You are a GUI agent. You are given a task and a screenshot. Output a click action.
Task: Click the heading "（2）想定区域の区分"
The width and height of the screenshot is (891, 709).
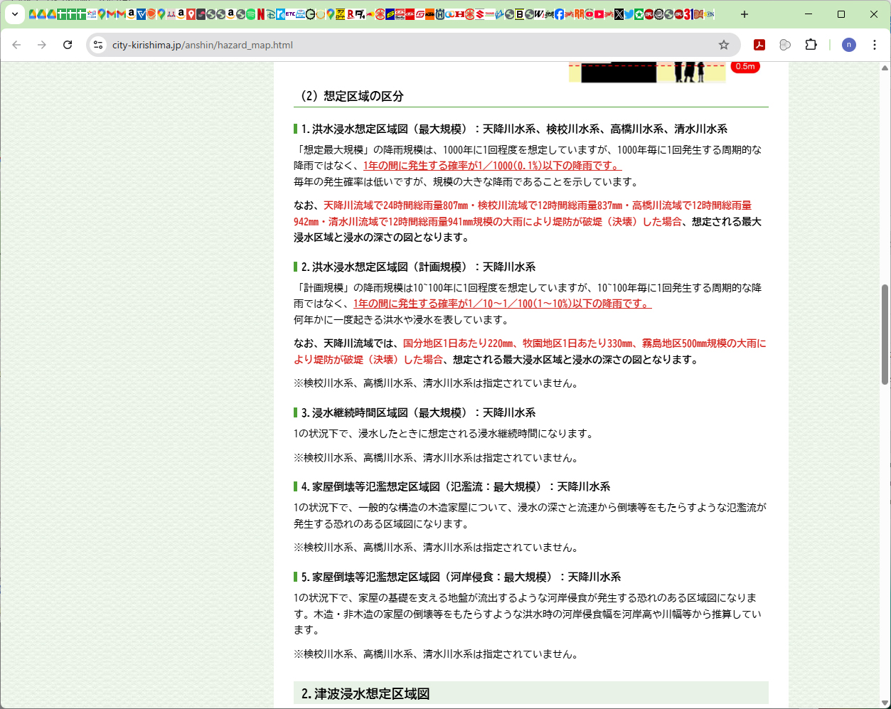coord(348,96)
